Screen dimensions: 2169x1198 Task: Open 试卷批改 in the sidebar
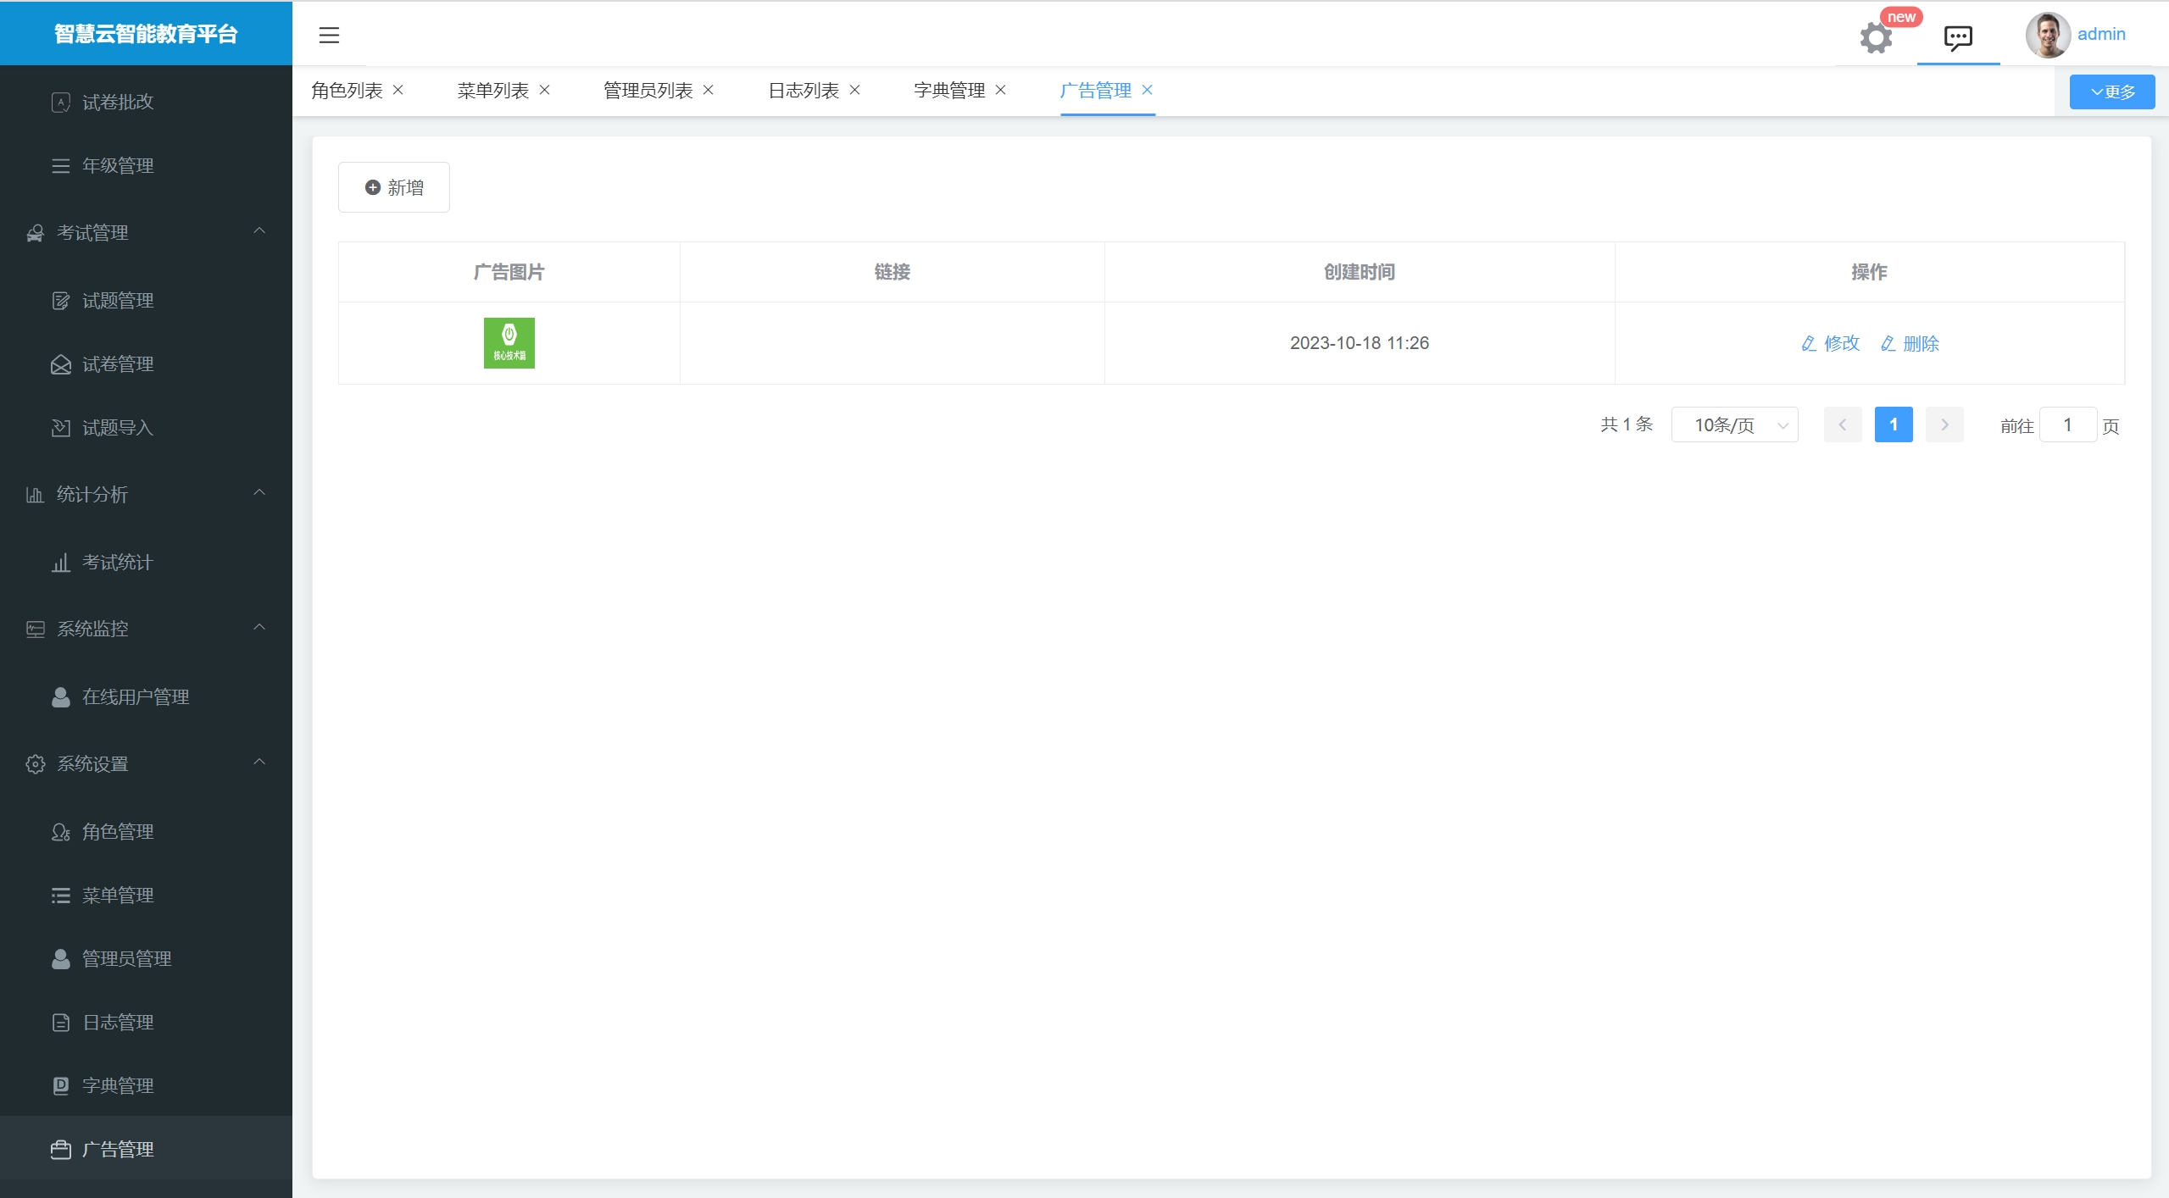coord(118,102)
